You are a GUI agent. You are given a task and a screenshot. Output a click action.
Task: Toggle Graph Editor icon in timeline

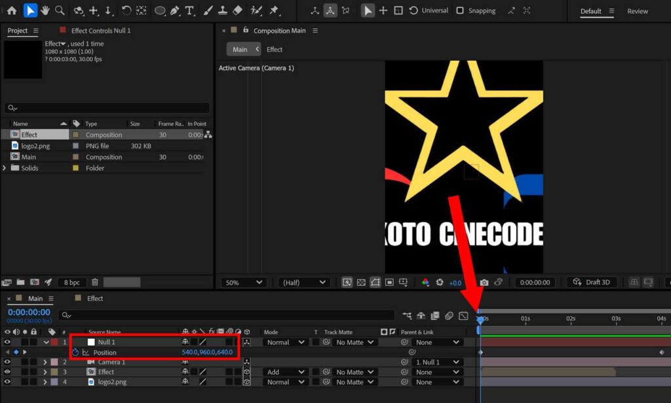tap(463, 315)
